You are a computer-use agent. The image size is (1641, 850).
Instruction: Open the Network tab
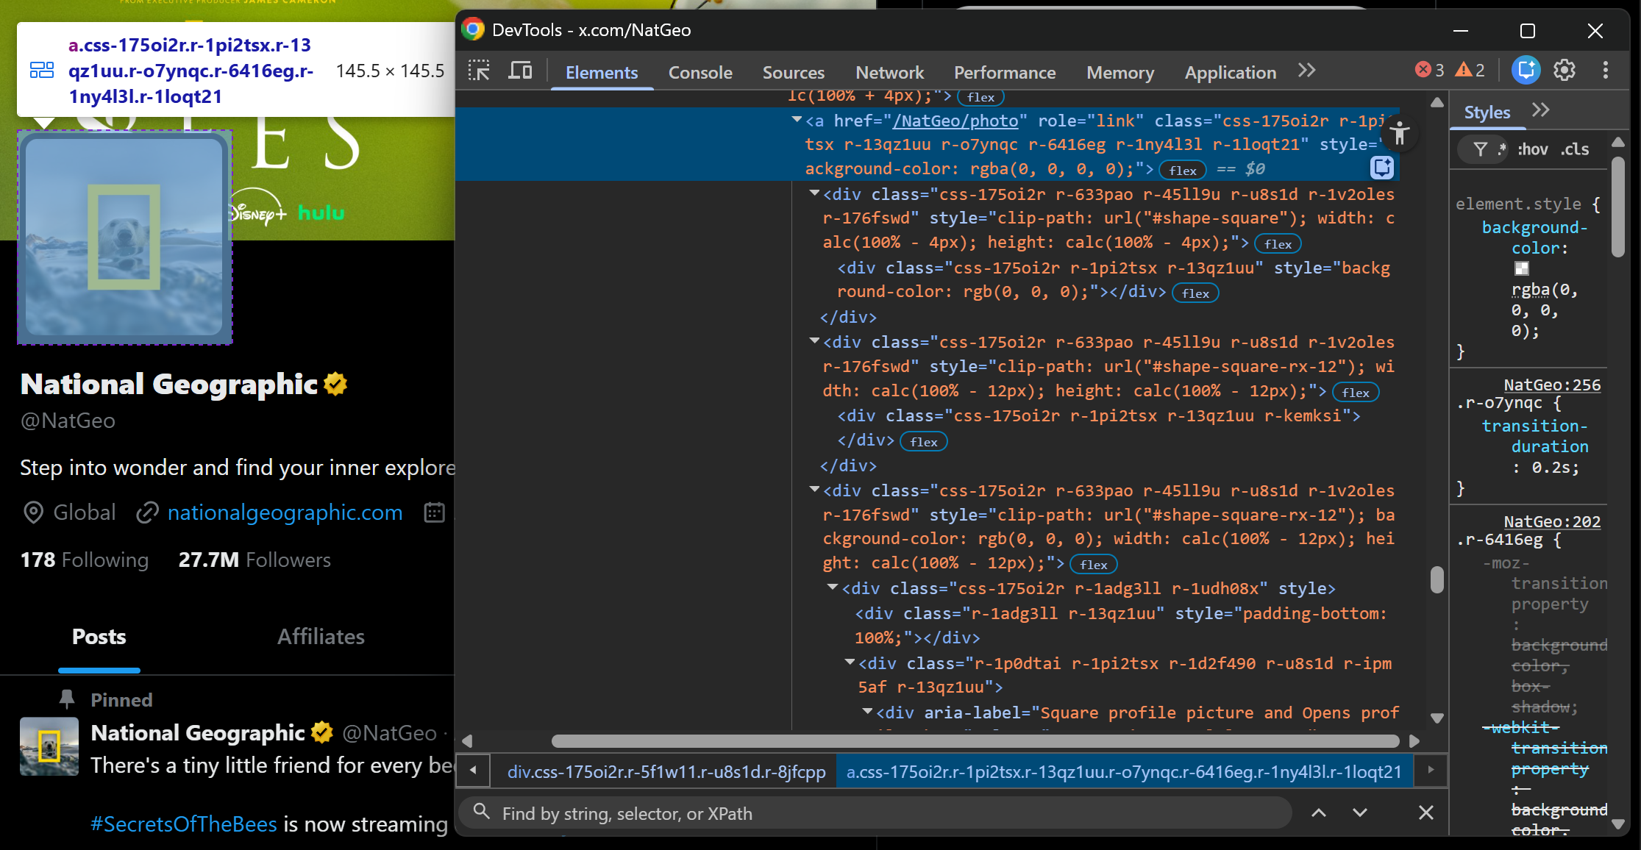pyautogui.click(x=889, y=72)
